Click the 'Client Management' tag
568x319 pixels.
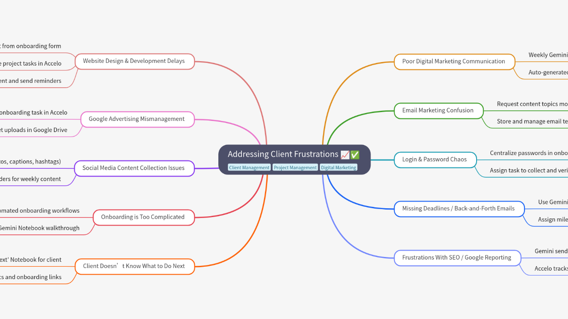(249, 167)
